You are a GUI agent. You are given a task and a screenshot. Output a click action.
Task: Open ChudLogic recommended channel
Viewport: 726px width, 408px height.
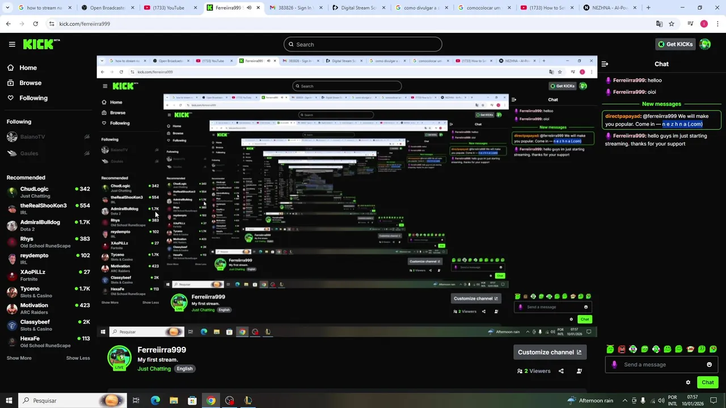pyautogui.click(x=48, y=192)
